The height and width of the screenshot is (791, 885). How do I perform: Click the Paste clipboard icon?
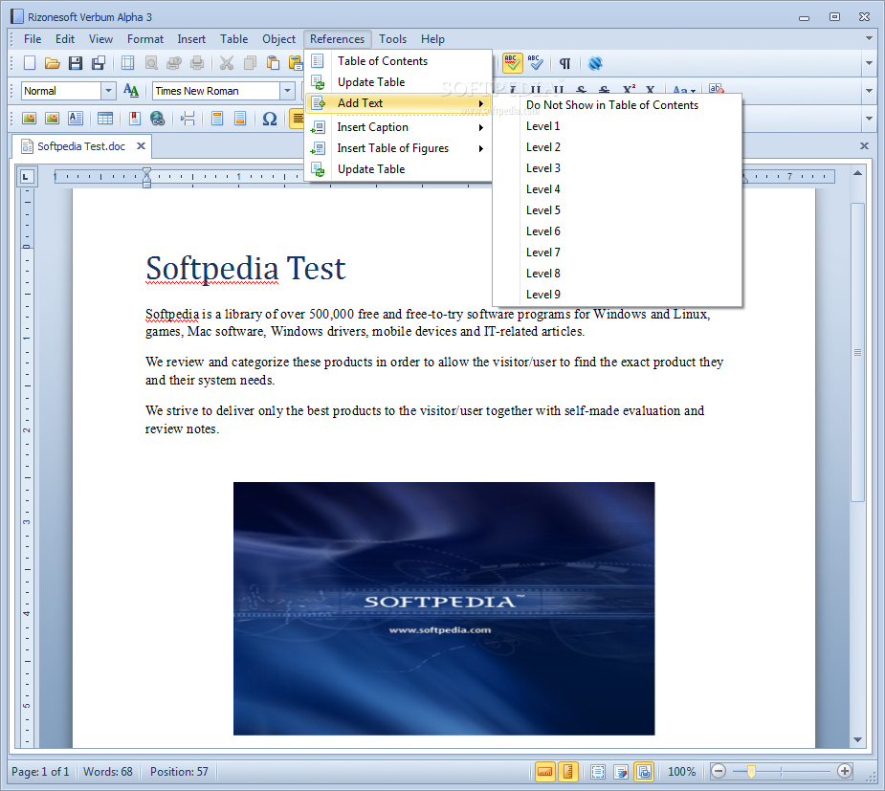coord(273,62)
